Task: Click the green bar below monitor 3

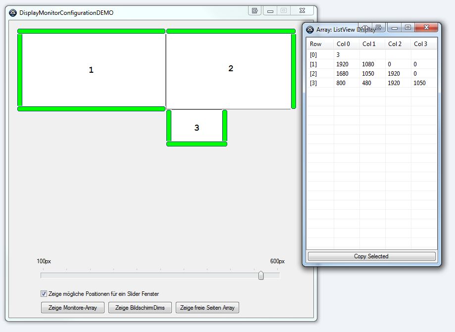Action: tap(197, 144)
